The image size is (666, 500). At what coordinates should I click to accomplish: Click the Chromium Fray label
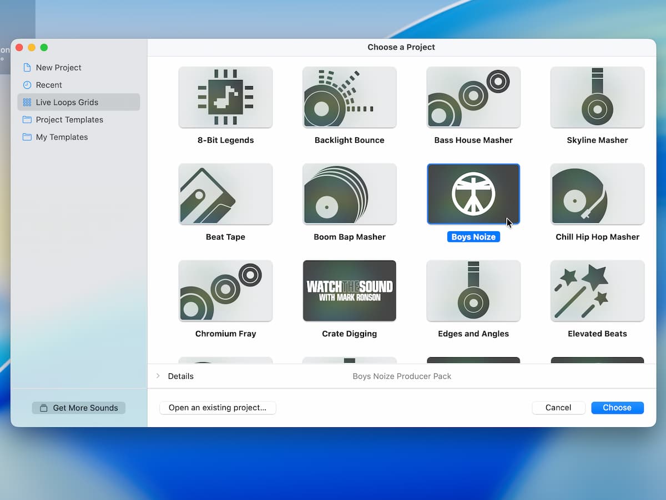[225, 333]
